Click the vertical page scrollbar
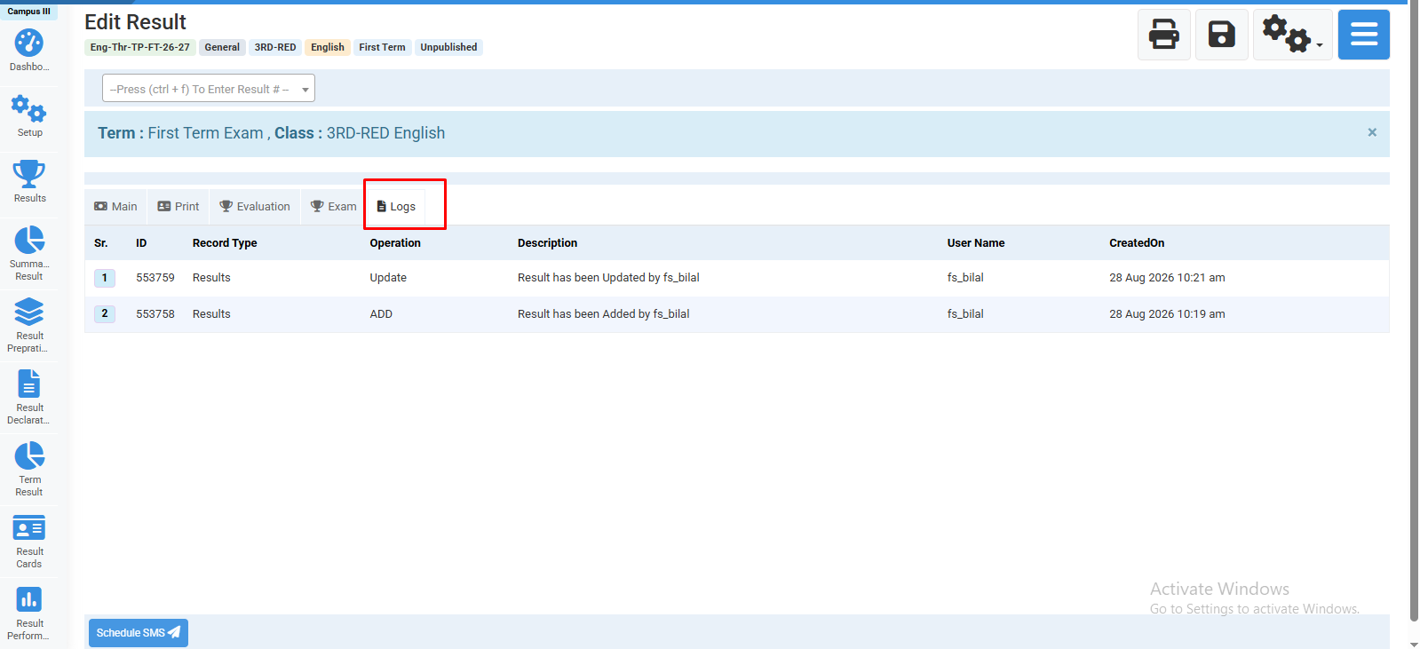Viewport: 1420px width, 649px height. pyautogui.click(x=1414, y=311)
